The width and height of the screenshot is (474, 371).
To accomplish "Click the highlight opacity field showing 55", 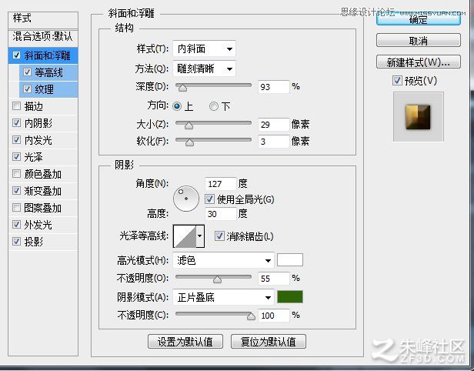I will pos(274,278).
